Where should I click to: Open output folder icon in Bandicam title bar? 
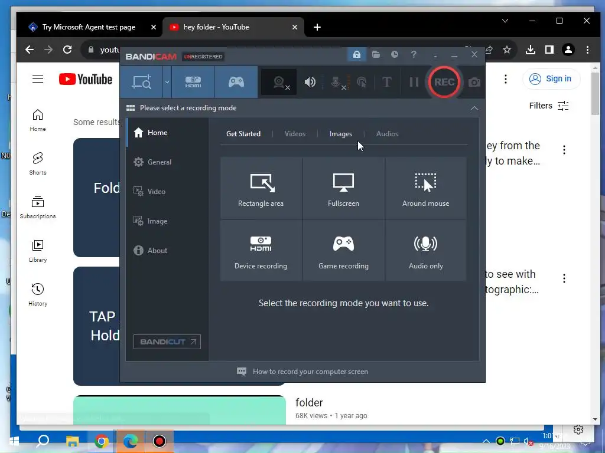[x=376, y=55]
